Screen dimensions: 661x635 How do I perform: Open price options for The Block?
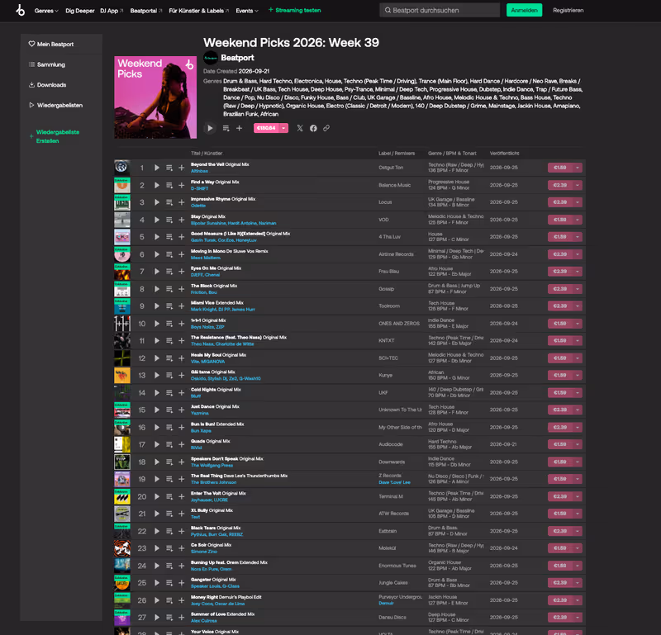578,289
